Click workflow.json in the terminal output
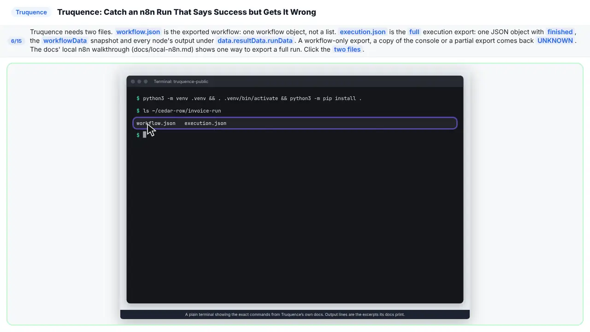The height and width of the screenshot is (332, 590). 156,123
